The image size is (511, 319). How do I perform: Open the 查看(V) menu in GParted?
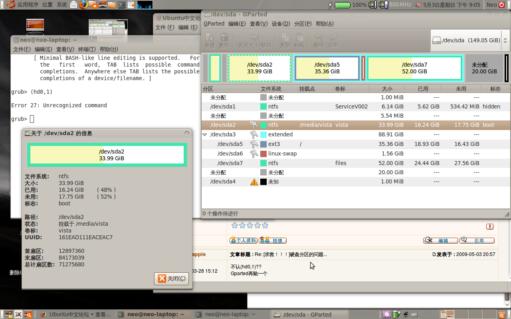259,24
